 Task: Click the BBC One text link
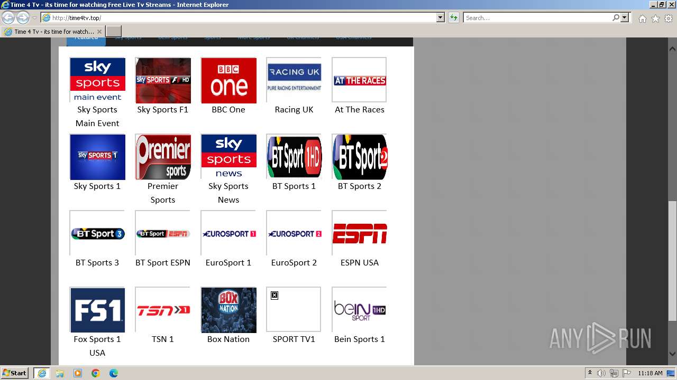[x=228, y=110]
